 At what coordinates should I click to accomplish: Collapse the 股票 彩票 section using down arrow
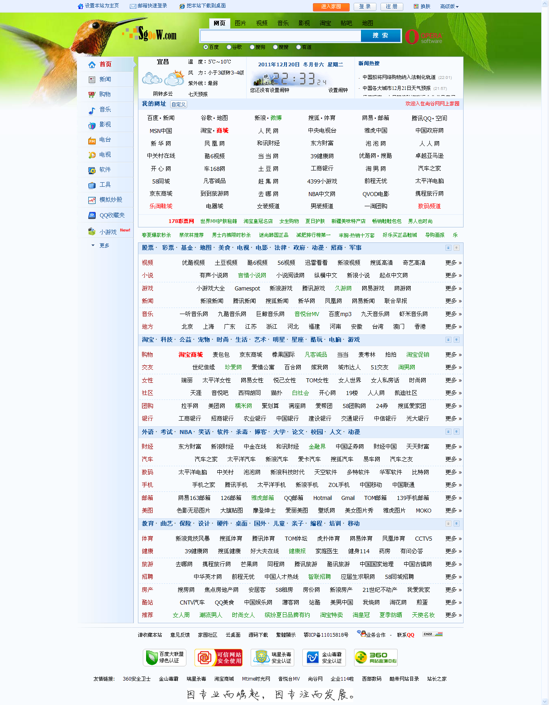(x=448, y=248)
